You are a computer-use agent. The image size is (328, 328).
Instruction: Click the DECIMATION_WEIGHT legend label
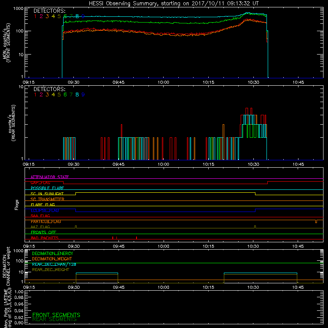click(x=52, y=259)
